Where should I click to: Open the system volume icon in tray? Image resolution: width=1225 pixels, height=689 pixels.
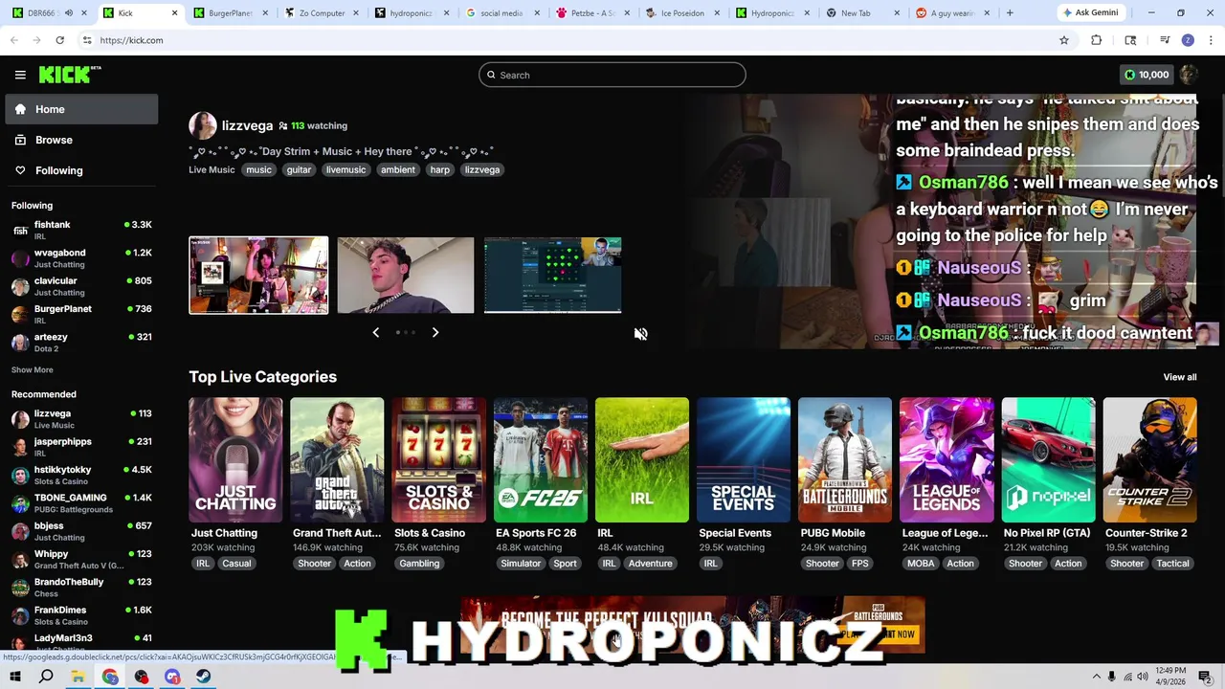coord(1143,677)
